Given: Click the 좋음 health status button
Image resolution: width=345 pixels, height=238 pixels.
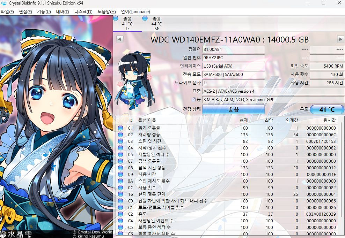Looking at the screenshot, I should click(x=234, y=109).
